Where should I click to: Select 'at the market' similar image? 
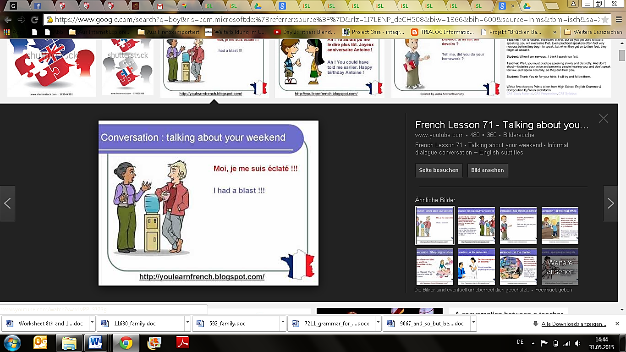coord(518,267)
